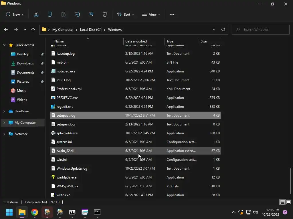The image size is (293, 219).
Task: Select the PFRO.log file
Action: click(x=135, y=80)
